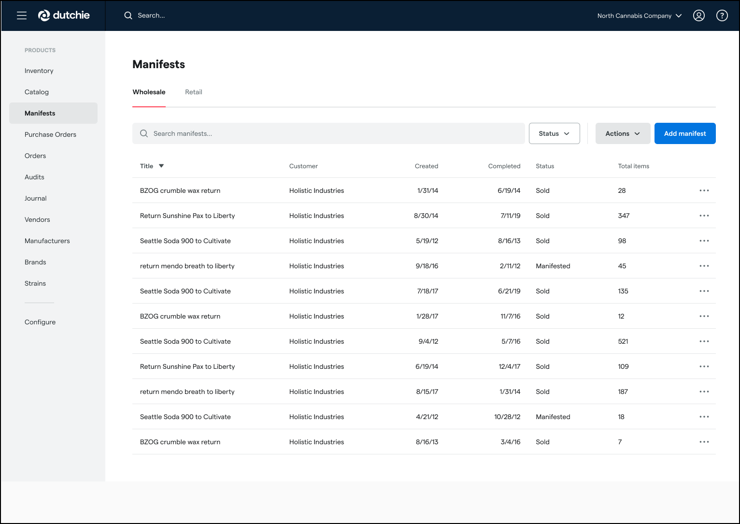This screenshot has width=740, height=524.
Task: Click the help question mark icon
Action: (722, 15)
